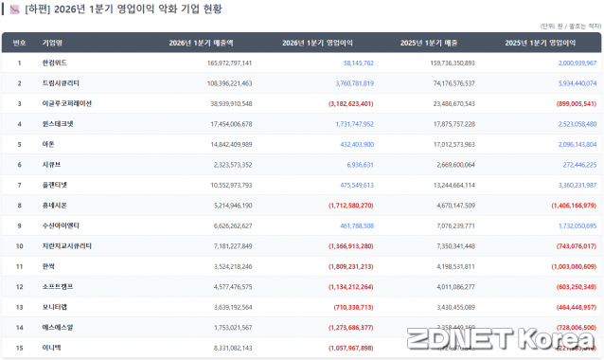604x360 pixels.
Task: Select company name '모니터랩'
Action: pos(55,307)
